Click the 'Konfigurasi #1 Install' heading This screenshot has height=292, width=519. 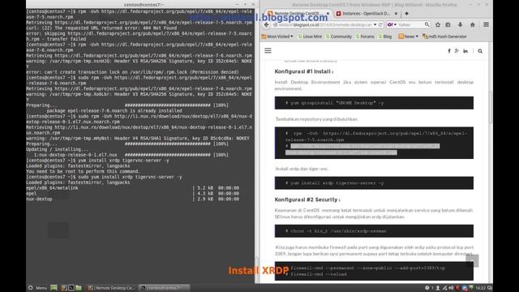[304, 71]
